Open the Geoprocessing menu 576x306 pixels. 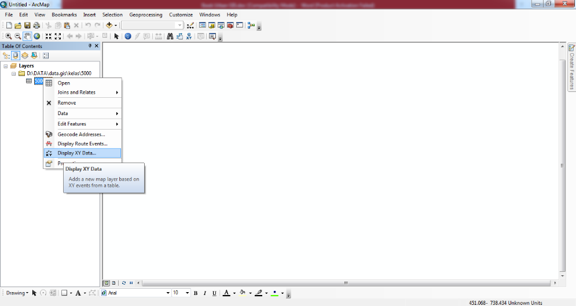[145, 14]
